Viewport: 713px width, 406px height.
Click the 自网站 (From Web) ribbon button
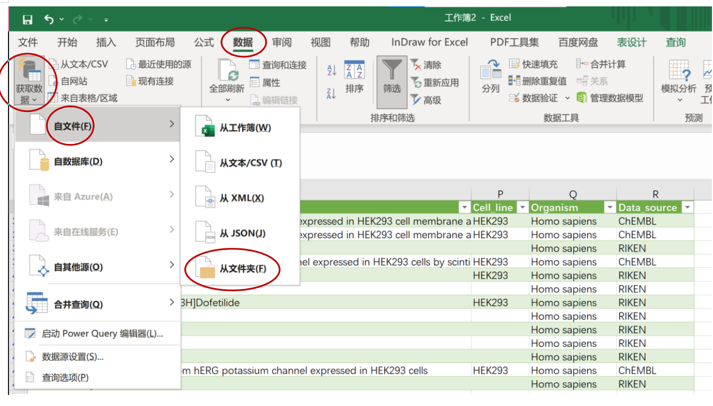pos(67,81)
